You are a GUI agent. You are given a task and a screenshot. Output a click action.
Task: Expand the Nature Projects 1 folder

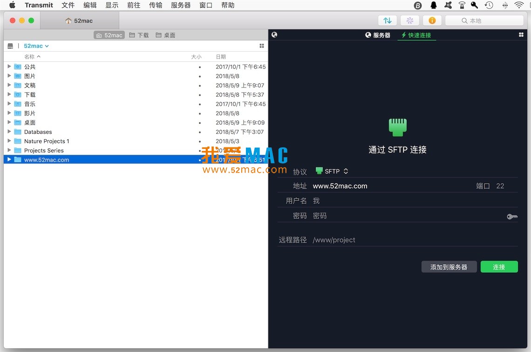coord(9,141)
